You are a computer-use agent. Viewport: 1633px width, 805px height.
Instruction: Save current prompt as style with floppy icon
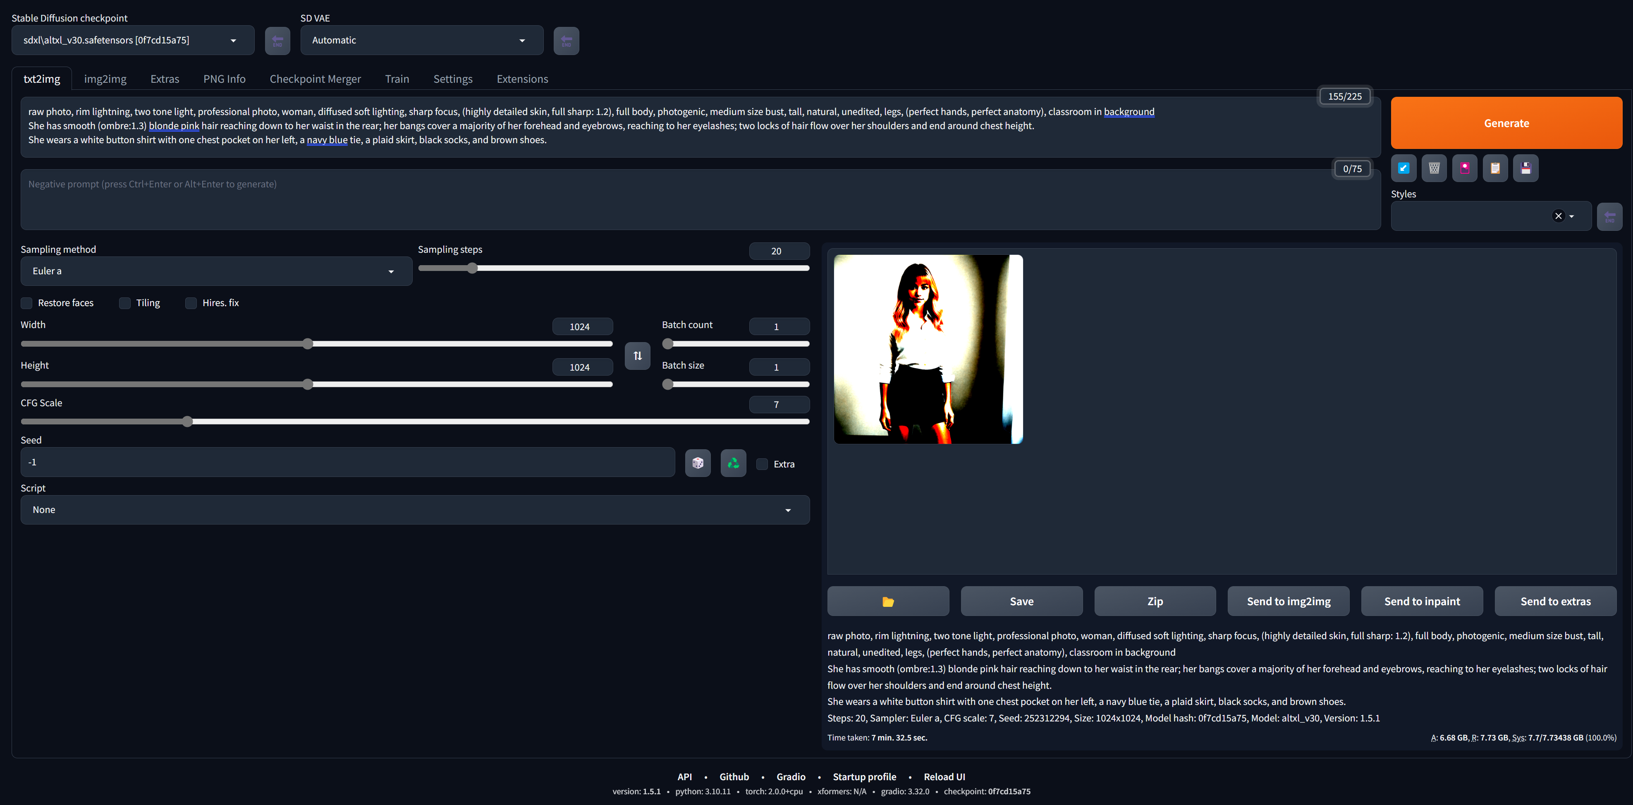coord(1525,168)
